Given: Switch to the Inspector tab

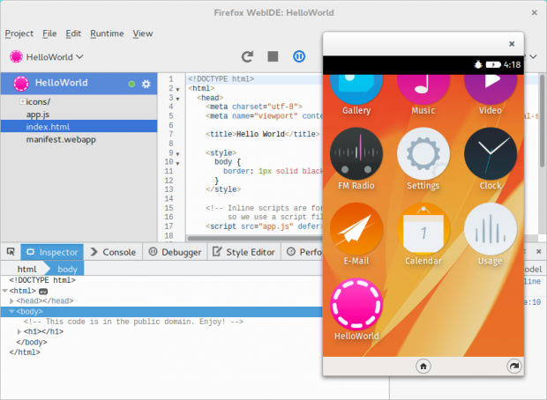Looking at the screenshot, I should pyautogui.click(x=52, y=252).
